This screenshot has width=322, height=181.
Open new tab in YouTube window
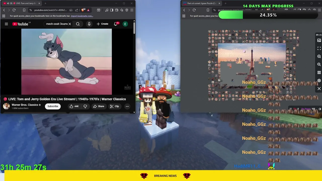tap(45, 3)
